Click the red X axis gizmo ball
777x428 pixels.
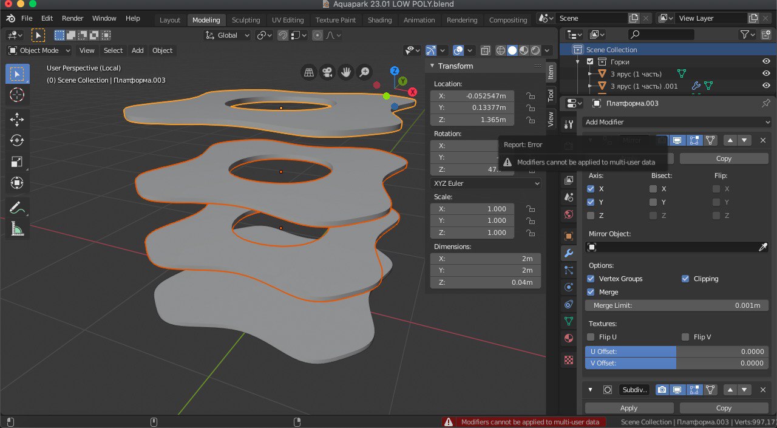tap(413, 92)
